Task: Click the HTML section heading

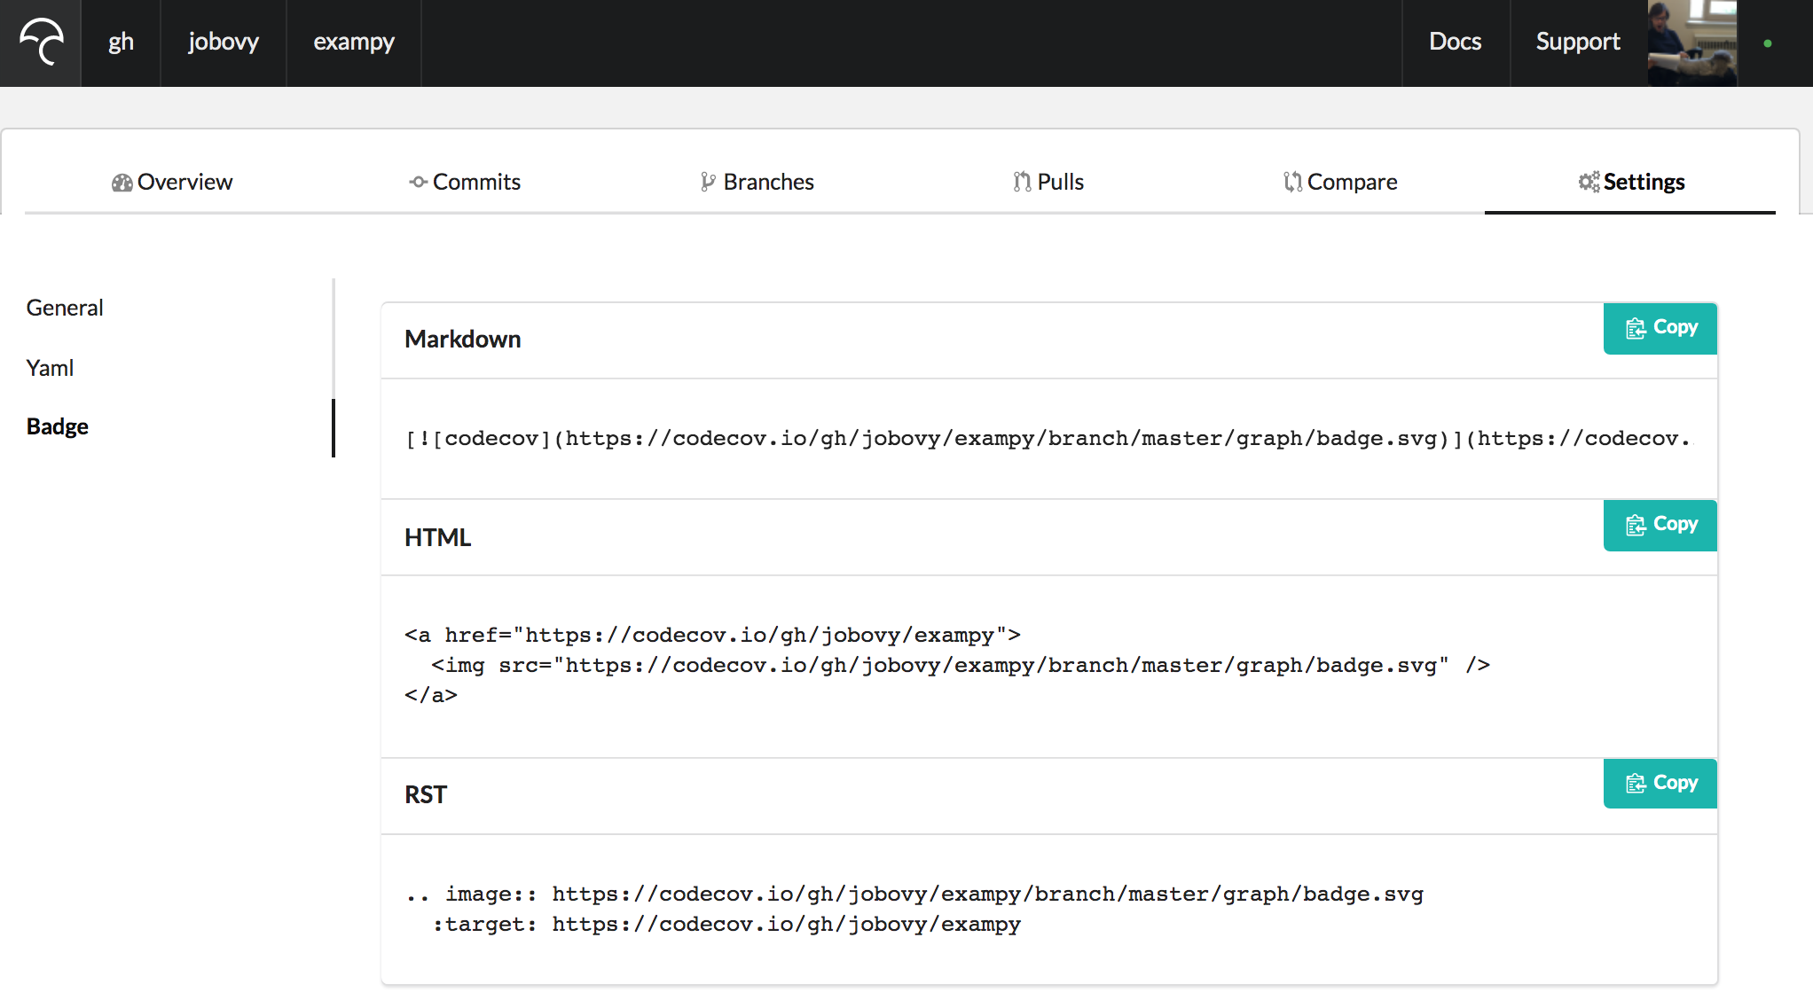Action: pos(438,538)
